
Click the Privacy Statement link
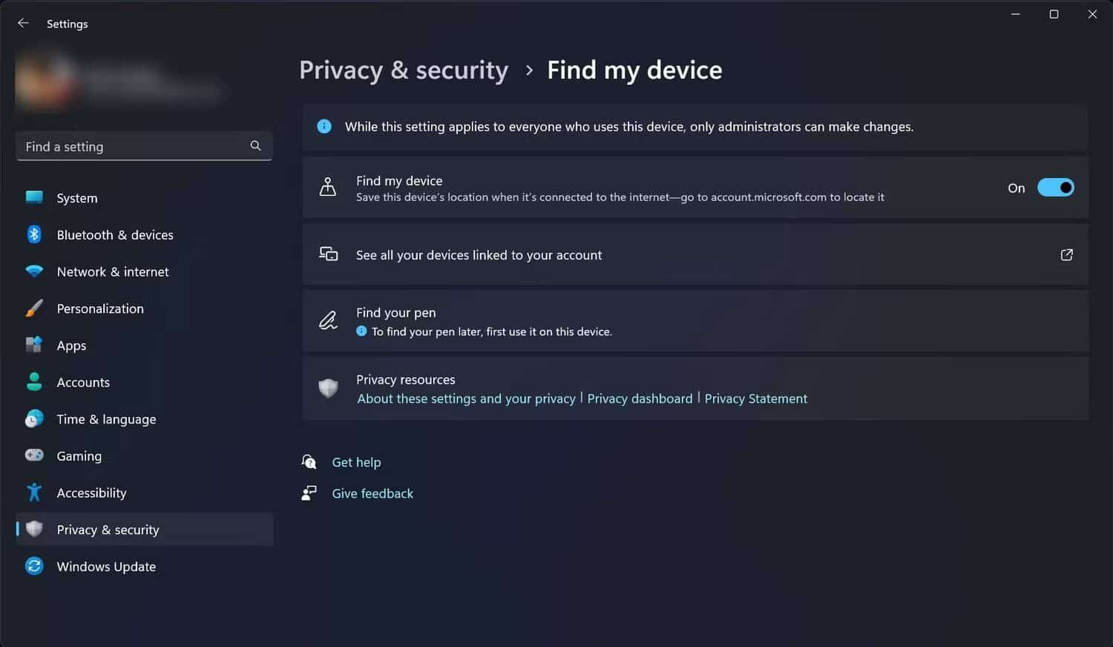755,398
